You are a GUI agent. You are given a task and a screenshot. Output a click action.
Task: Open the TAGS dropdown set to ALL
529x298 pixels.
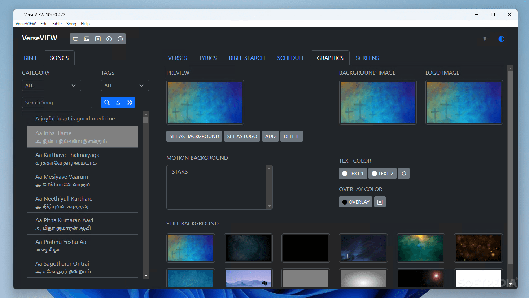point(125,86)
